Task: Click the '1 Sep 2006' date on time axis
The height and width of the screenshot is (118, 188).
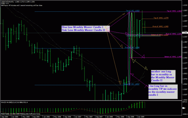Action: pos(67,117)
